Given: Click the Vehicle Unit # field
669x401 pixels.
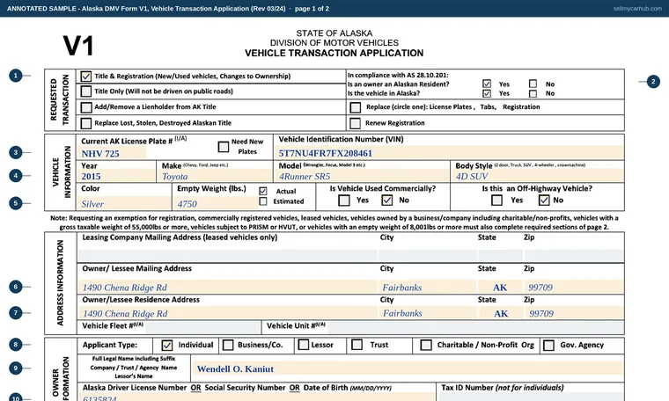Looking at the screenshot, I should [475, 327].
